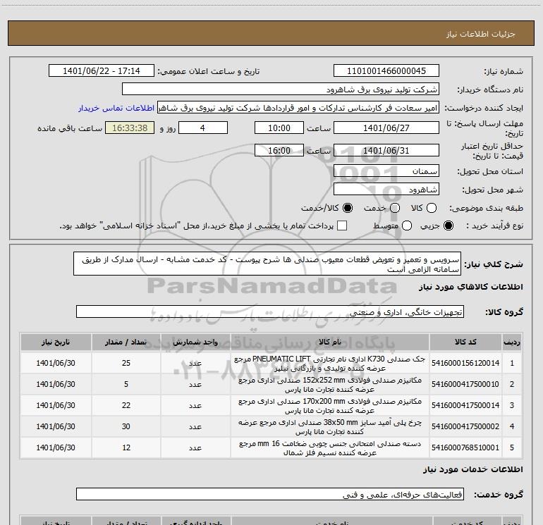The image size is (543, 525).
Task: Click the deadline hour field 10:00
Action: pos(279,128)
